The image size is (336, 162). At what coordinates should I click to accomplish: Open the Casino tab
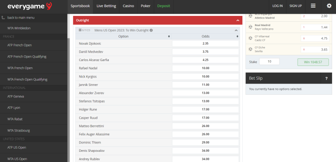click(128, 7)
